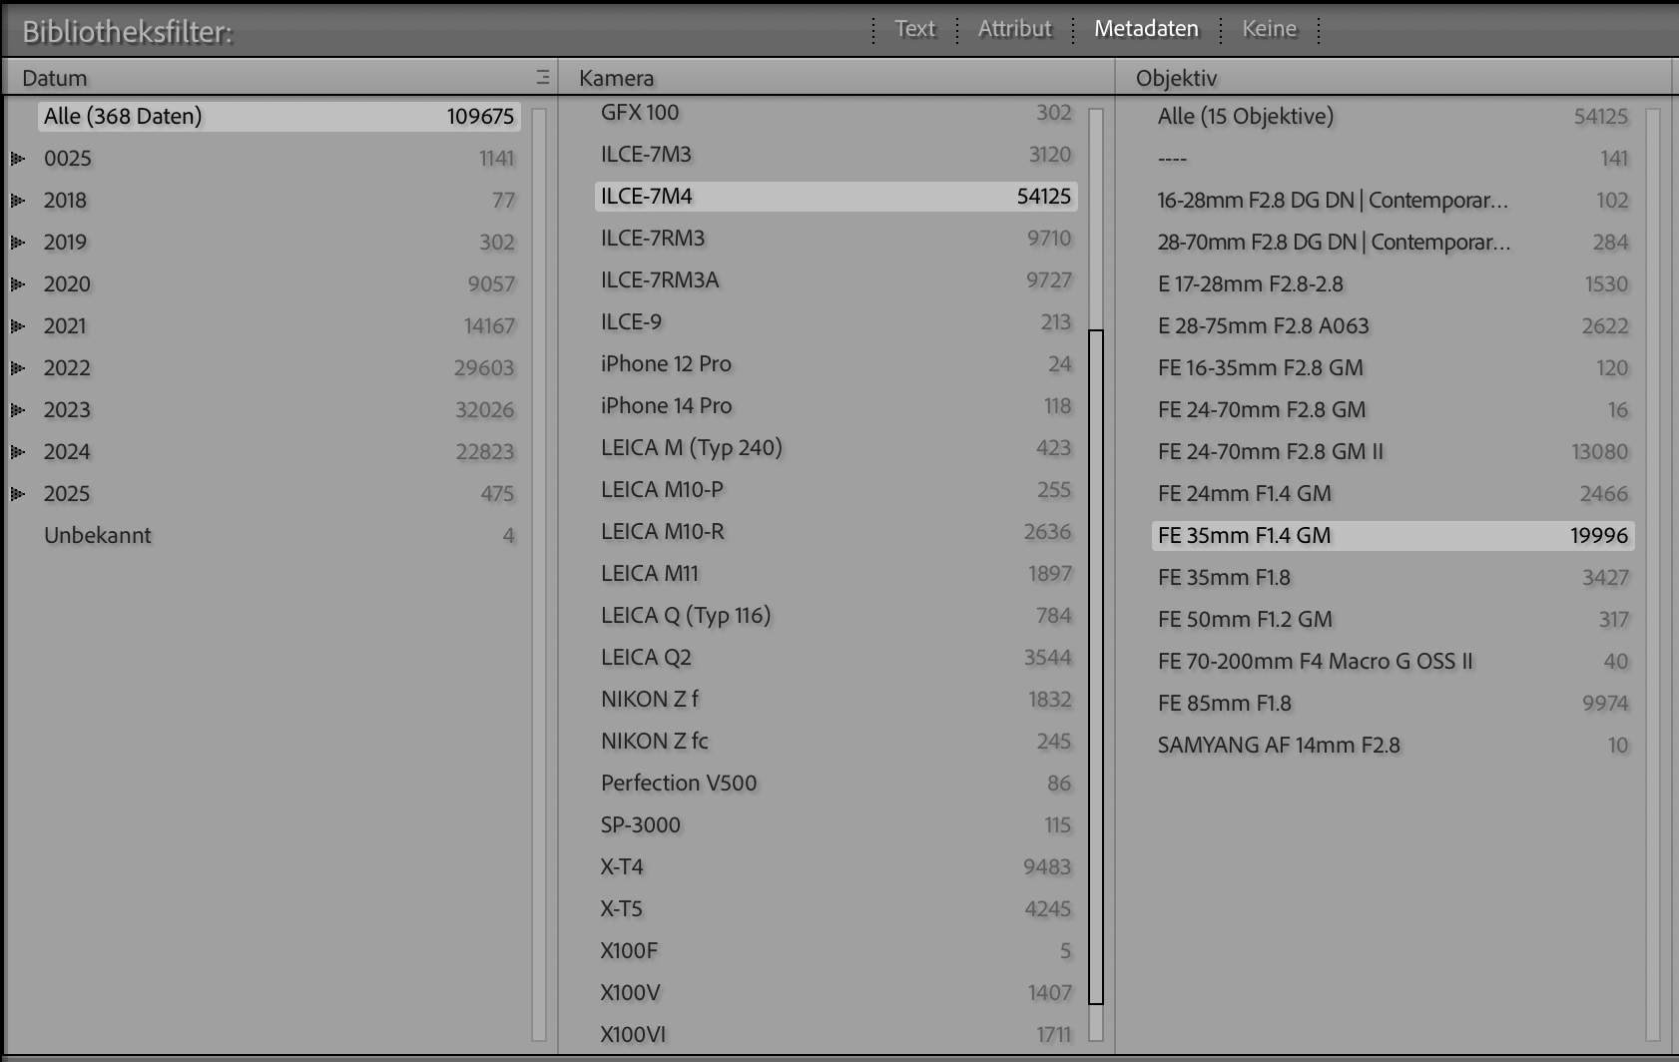
Task: Expand the 2020 date group
Action: click(17, 283)
